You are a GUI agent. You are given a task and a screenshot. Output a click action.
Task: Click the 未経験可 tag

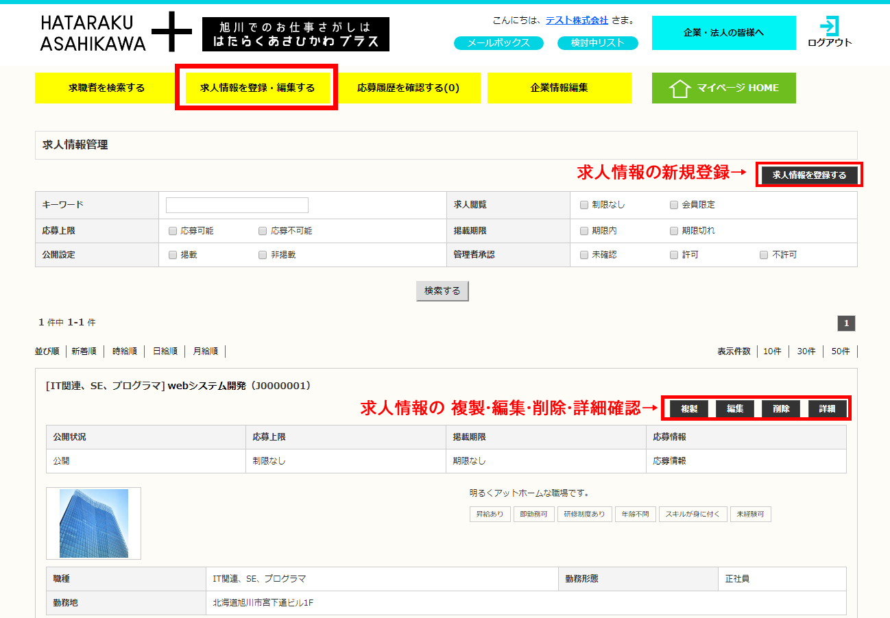(x=751, y=515)
